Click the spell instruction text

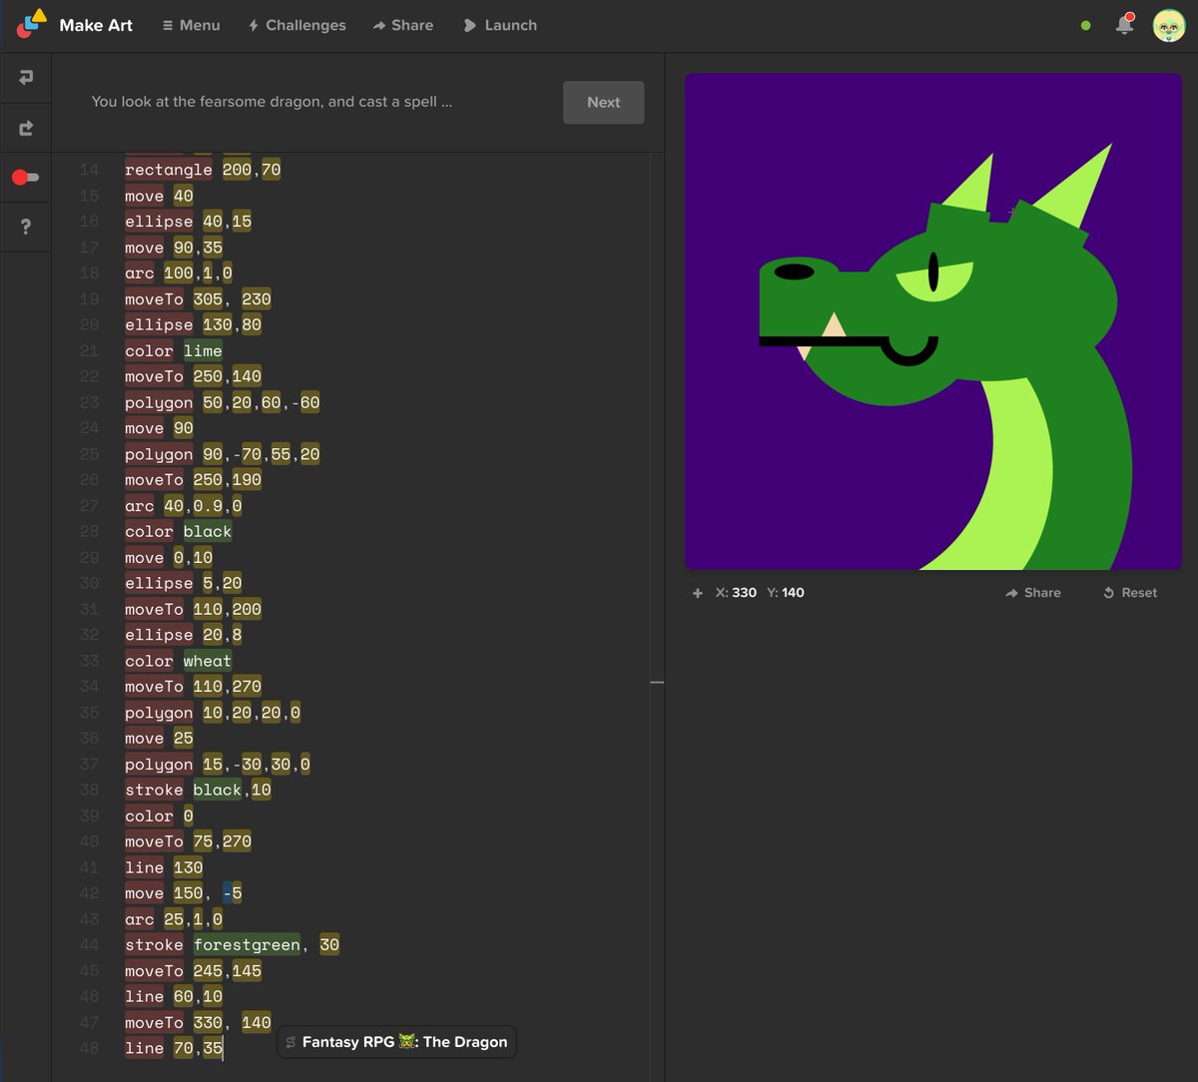click(272, 102)
